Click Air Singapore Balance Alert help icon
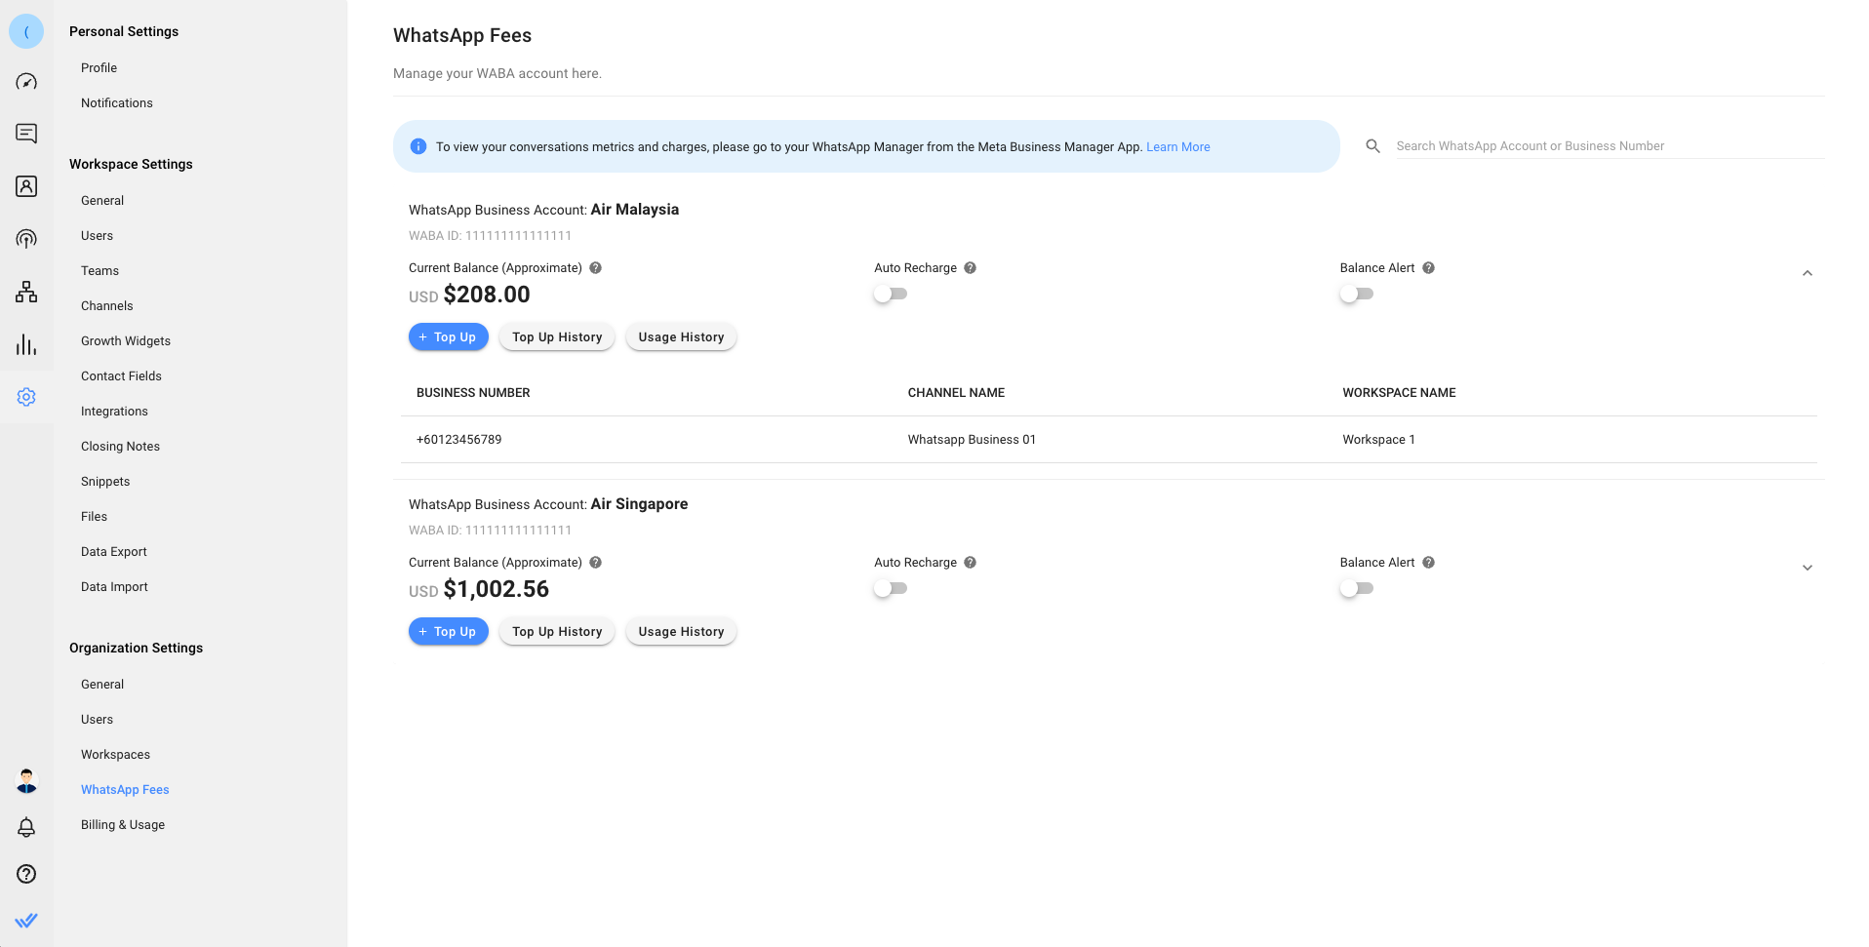The image size is (1869, 947). point(1428,563)
